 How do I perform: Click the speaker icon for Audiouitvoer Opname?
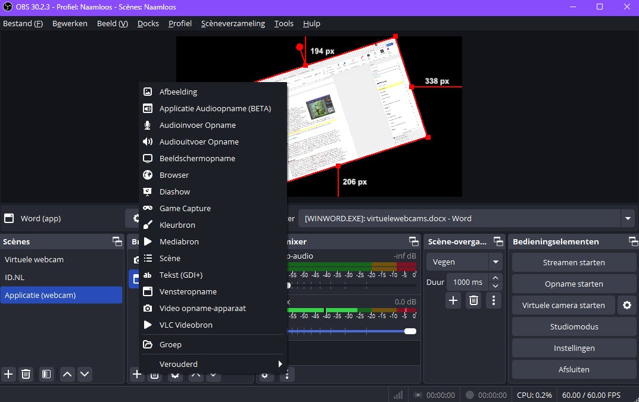point(148,142)
